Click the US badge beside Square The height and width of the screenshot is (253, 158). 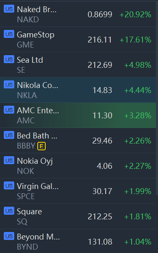9,211
